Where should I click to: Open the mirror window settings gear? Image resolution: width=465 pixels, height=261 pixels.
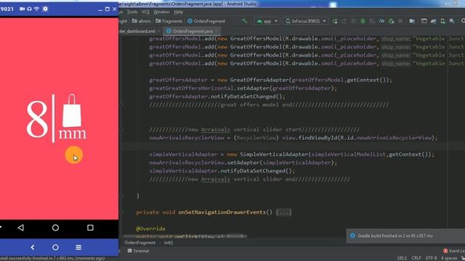(45, 9)
